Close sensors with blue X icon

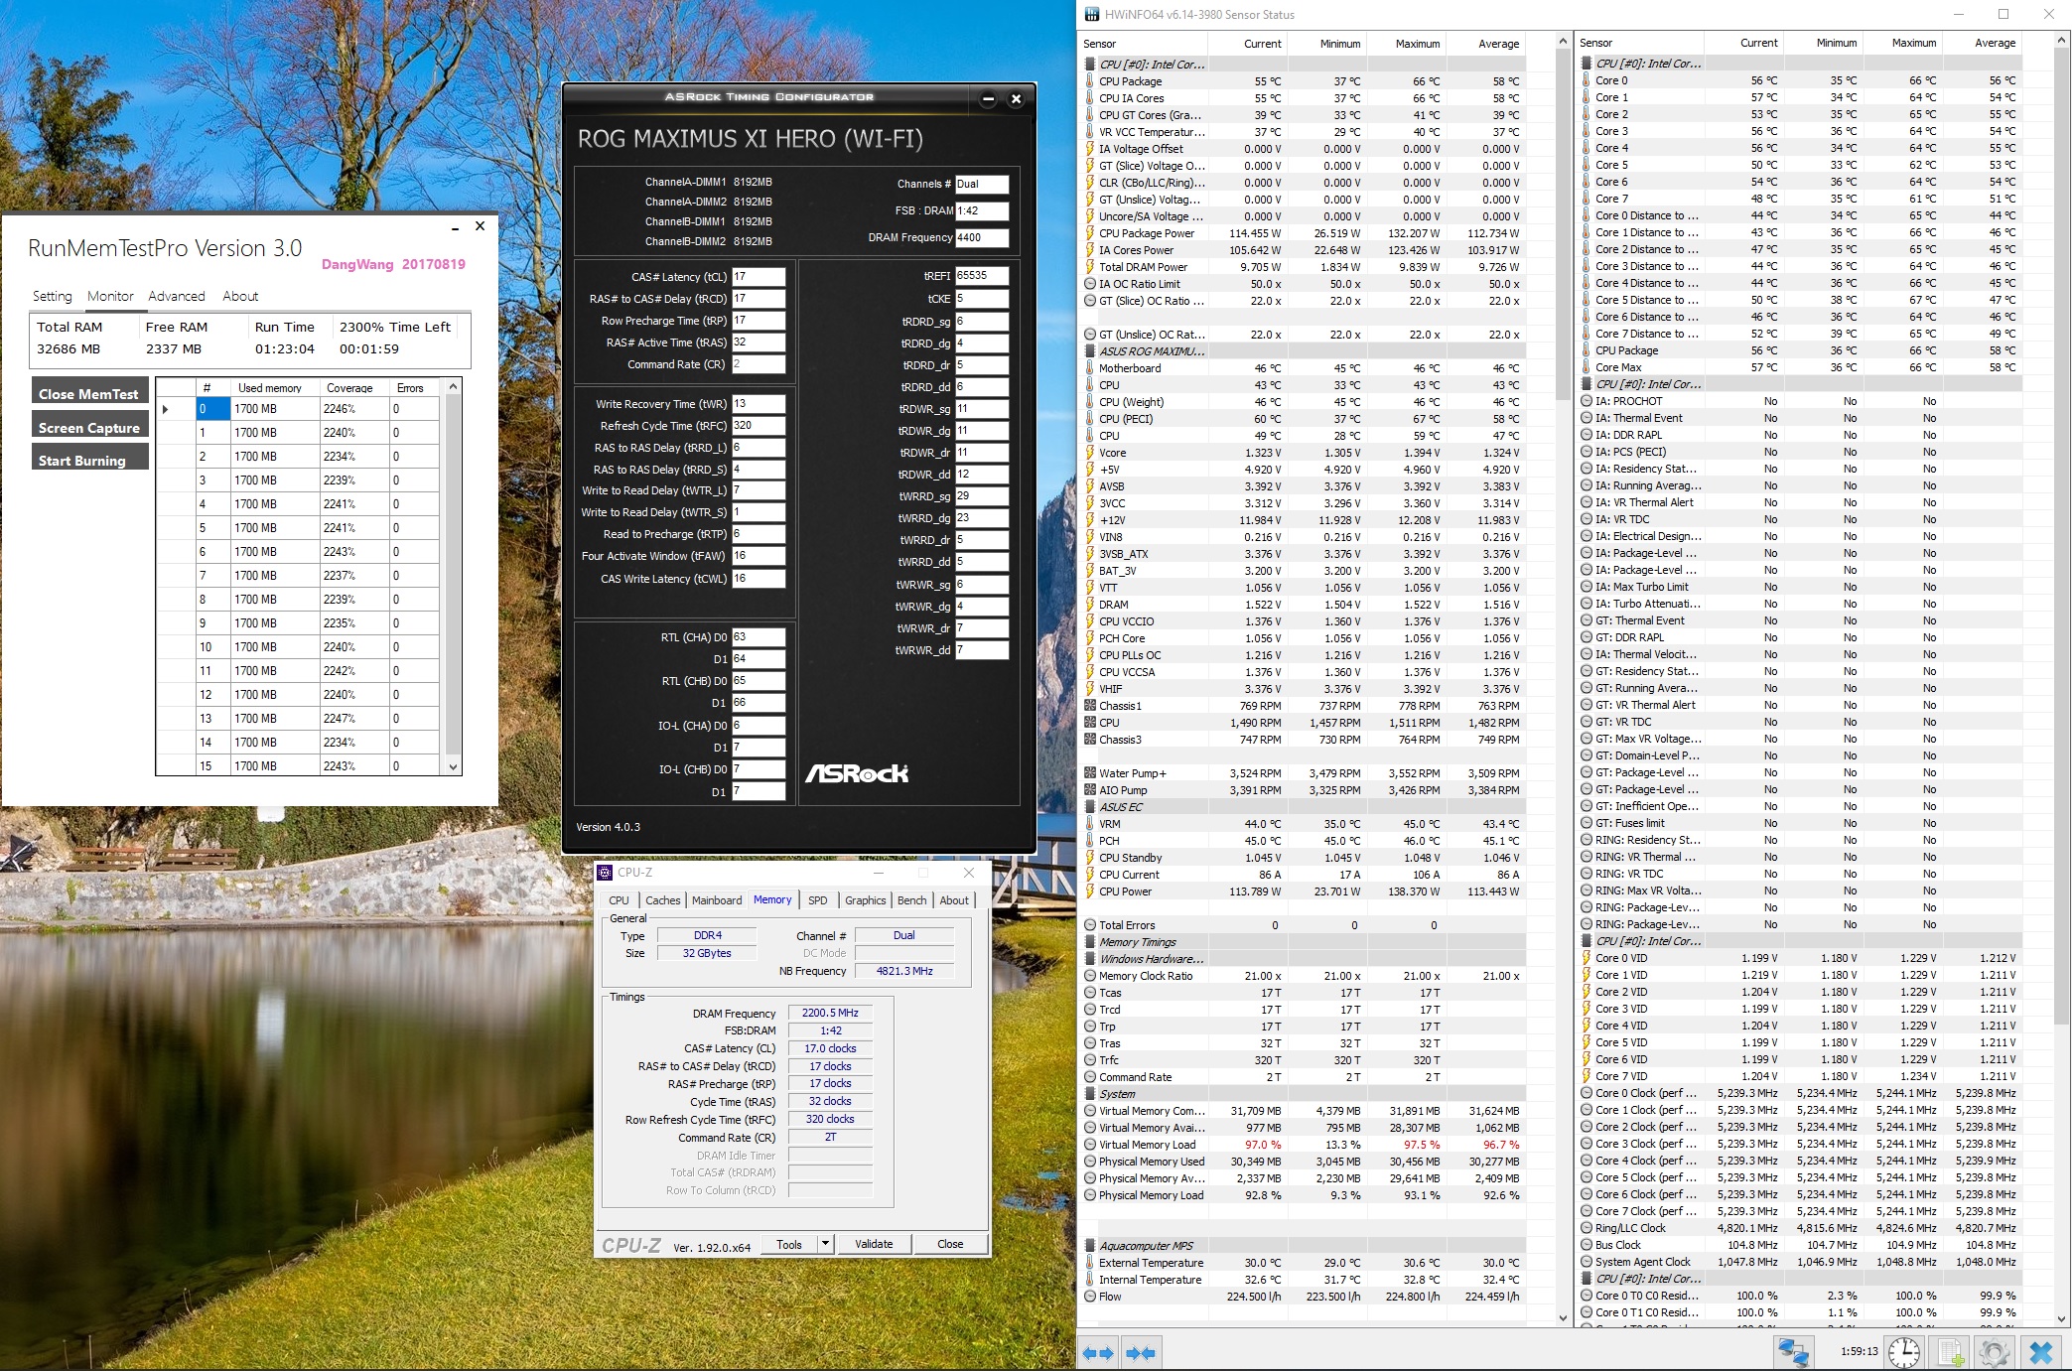[2040, 1351]
